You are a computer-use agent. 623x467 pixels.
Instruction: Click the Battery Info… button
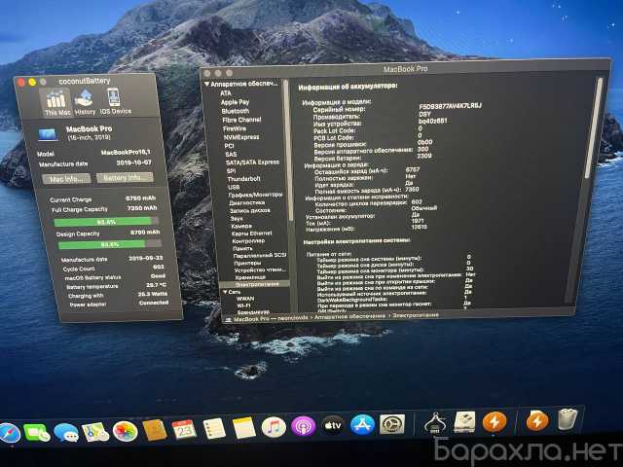coord(125,177)
